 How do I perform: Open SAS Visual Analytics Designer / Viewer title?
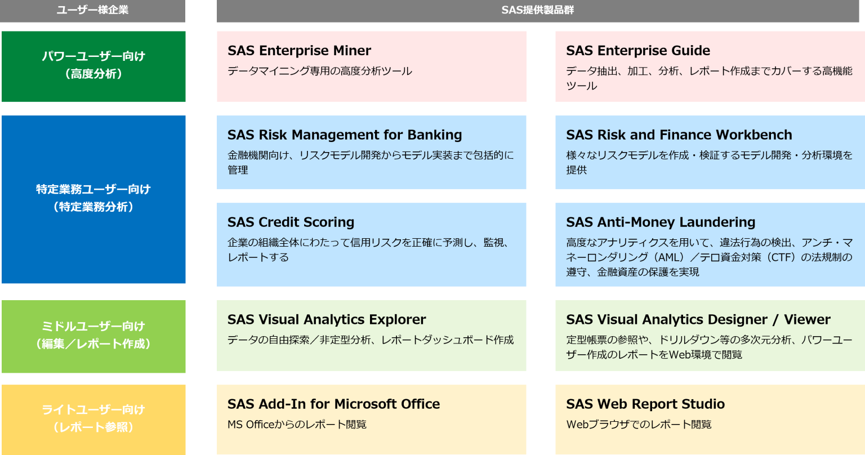coord(698,320)
